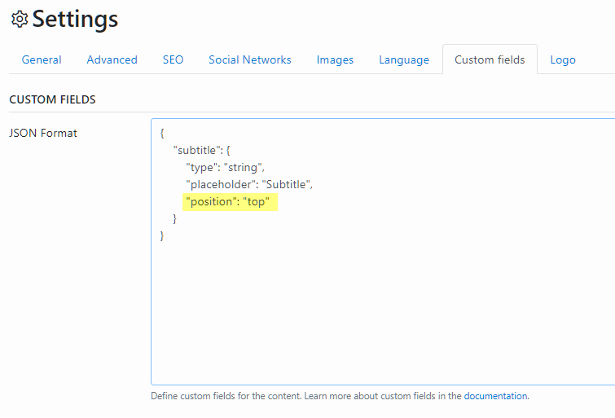
Task: Select the Custom fields tab
Action: (490, 59)
